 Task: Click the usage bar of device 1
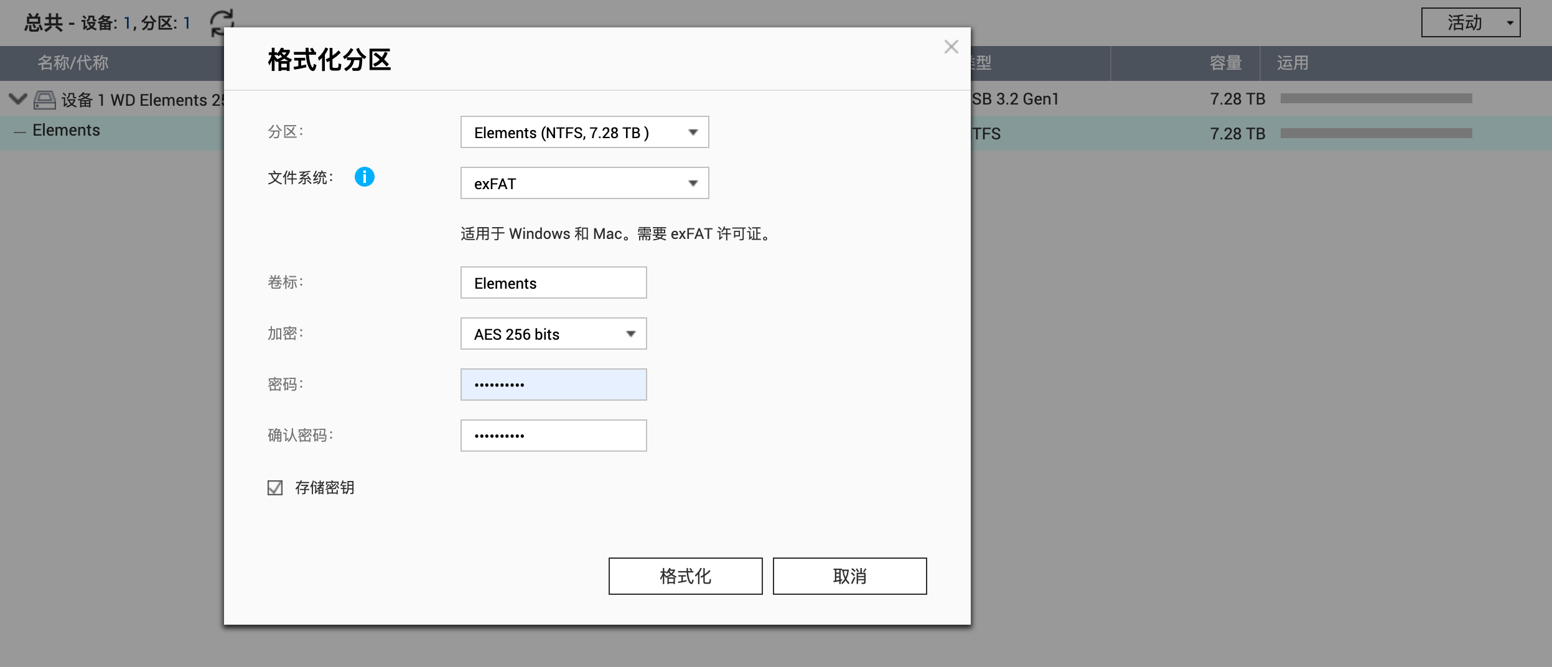(x=1376, y=99)
